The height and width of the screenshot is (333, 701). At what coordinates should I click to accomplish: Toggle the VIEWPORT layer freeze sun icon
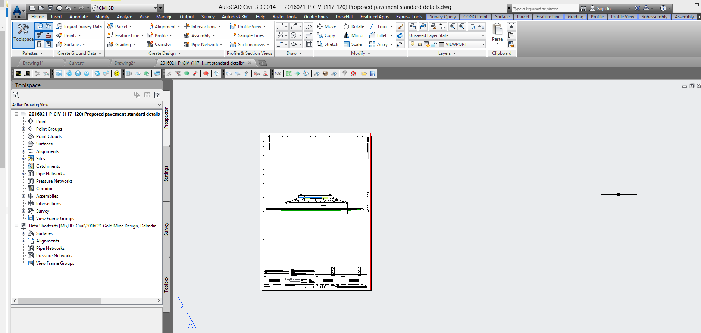(x=420, y=44)
